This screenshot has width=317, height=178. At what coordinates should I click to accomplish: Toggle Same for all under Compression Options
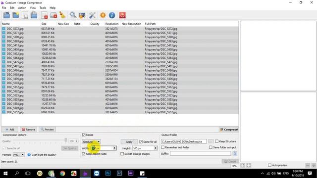4,148
